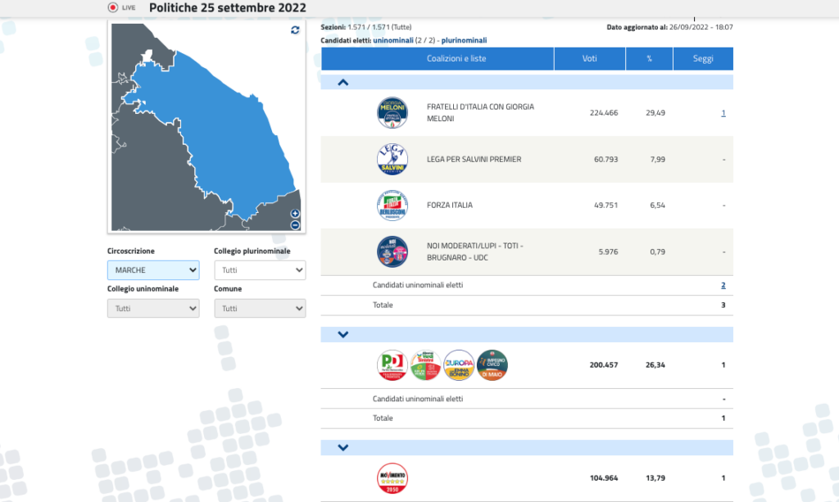Click the Partito Democratico logo
839x502 pixels.
[392, 365]
